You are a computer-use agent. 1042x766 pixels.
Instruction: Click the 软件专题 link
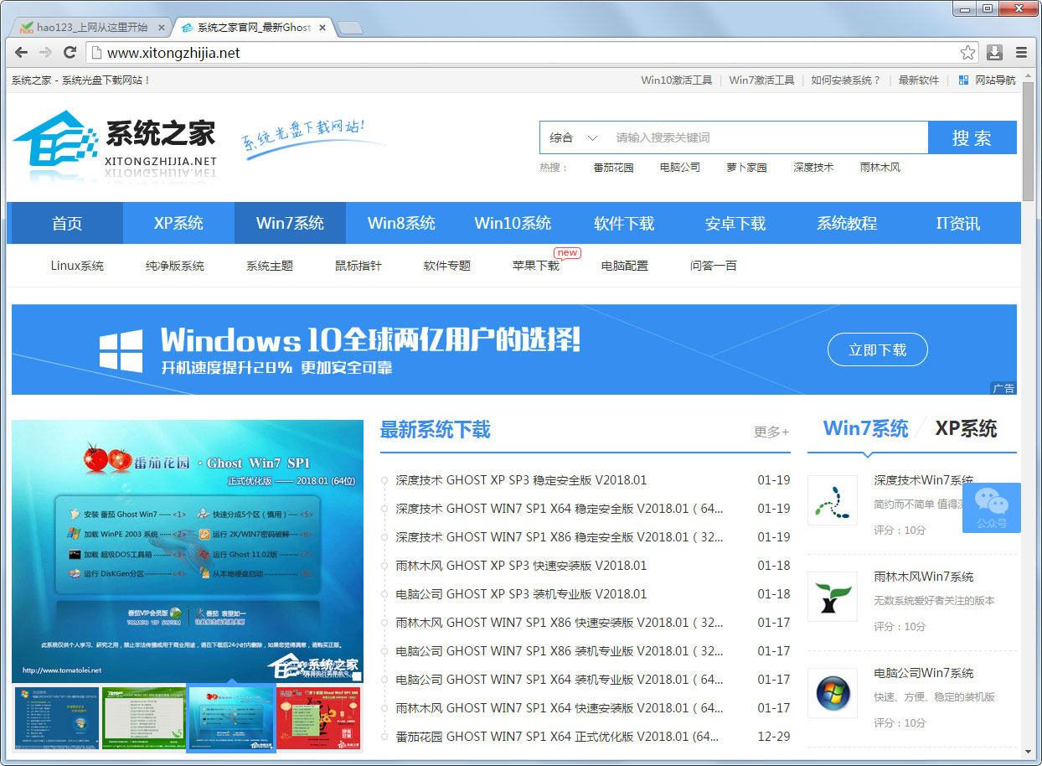[447, 266]
